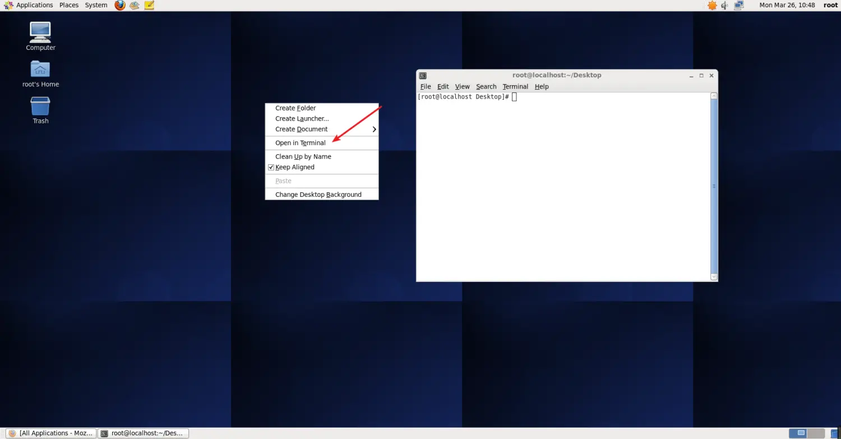Close the terminal window
This screenshot has height=439, width=841.
[711, 75]
